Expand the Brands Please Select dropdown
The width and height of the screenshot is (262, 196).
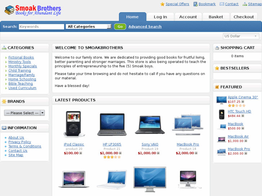tap(24, 113)
